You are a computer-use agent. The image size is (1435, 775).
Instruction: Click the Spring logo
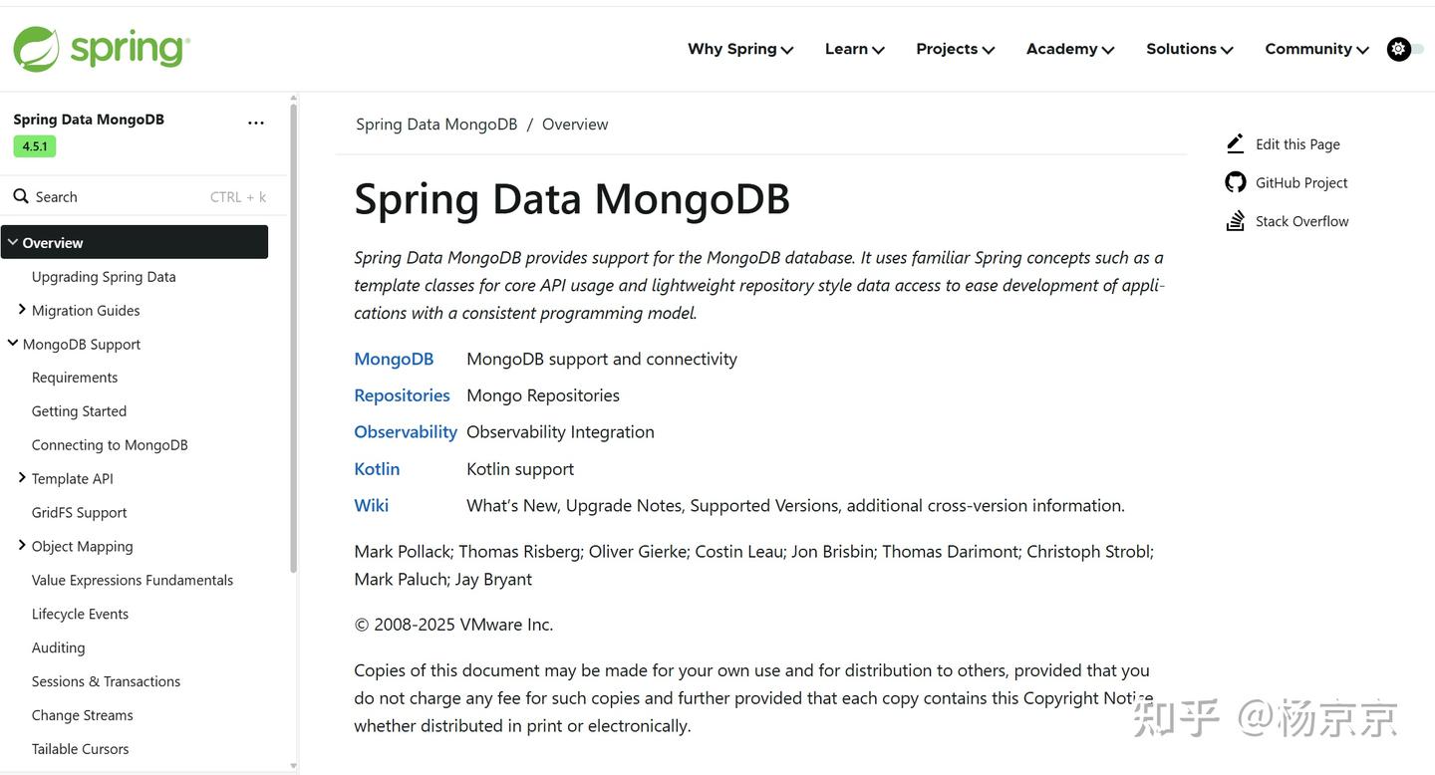click(100, 48)
